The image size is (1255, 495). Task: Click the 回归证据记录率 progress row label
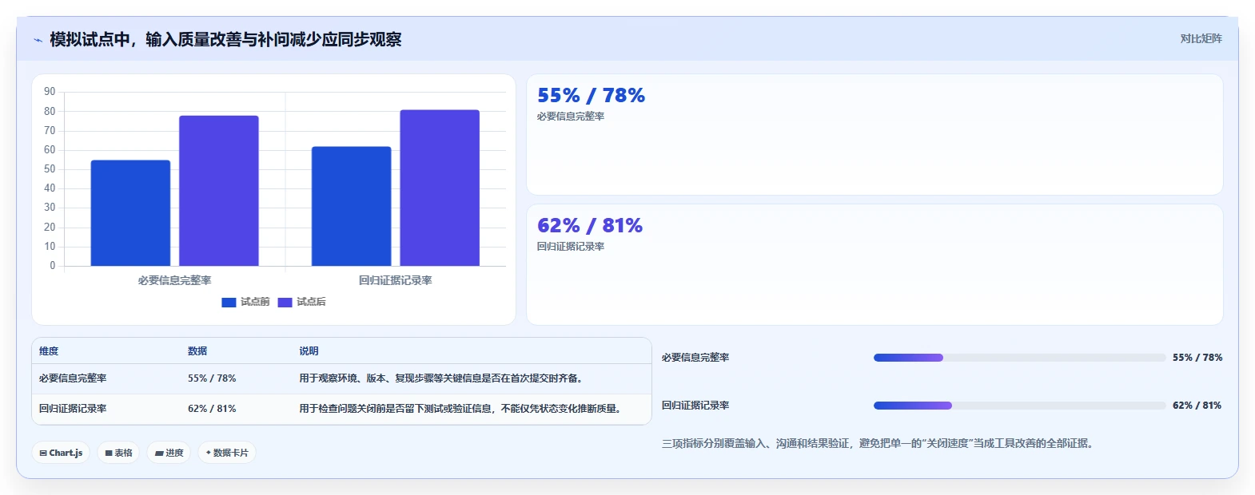(x=695, y=406)
